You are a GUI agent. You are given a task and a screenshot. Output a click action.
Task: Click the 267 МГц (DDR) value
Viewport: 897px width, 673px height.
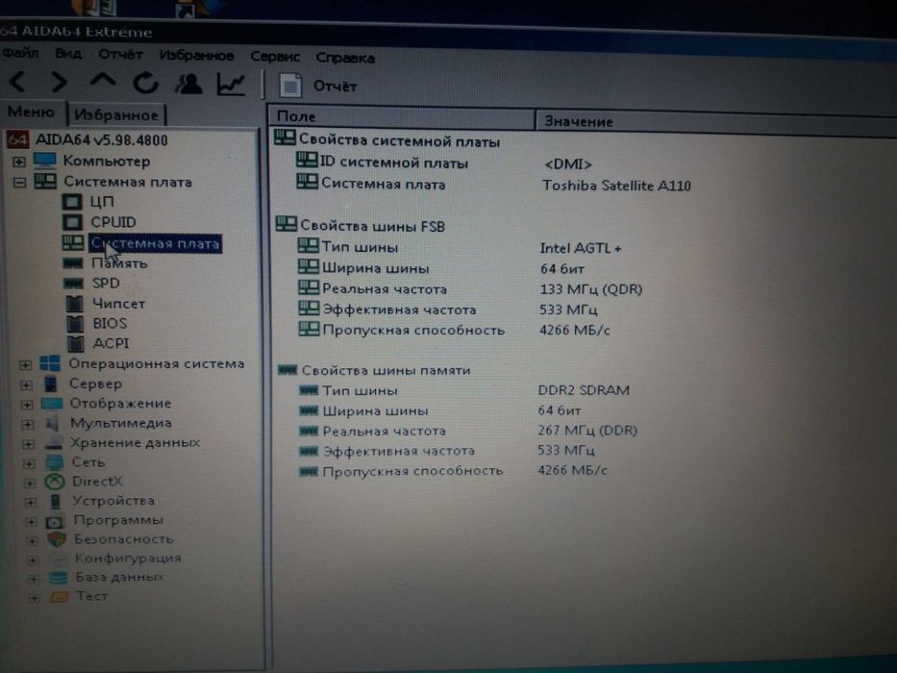(587, 431)
